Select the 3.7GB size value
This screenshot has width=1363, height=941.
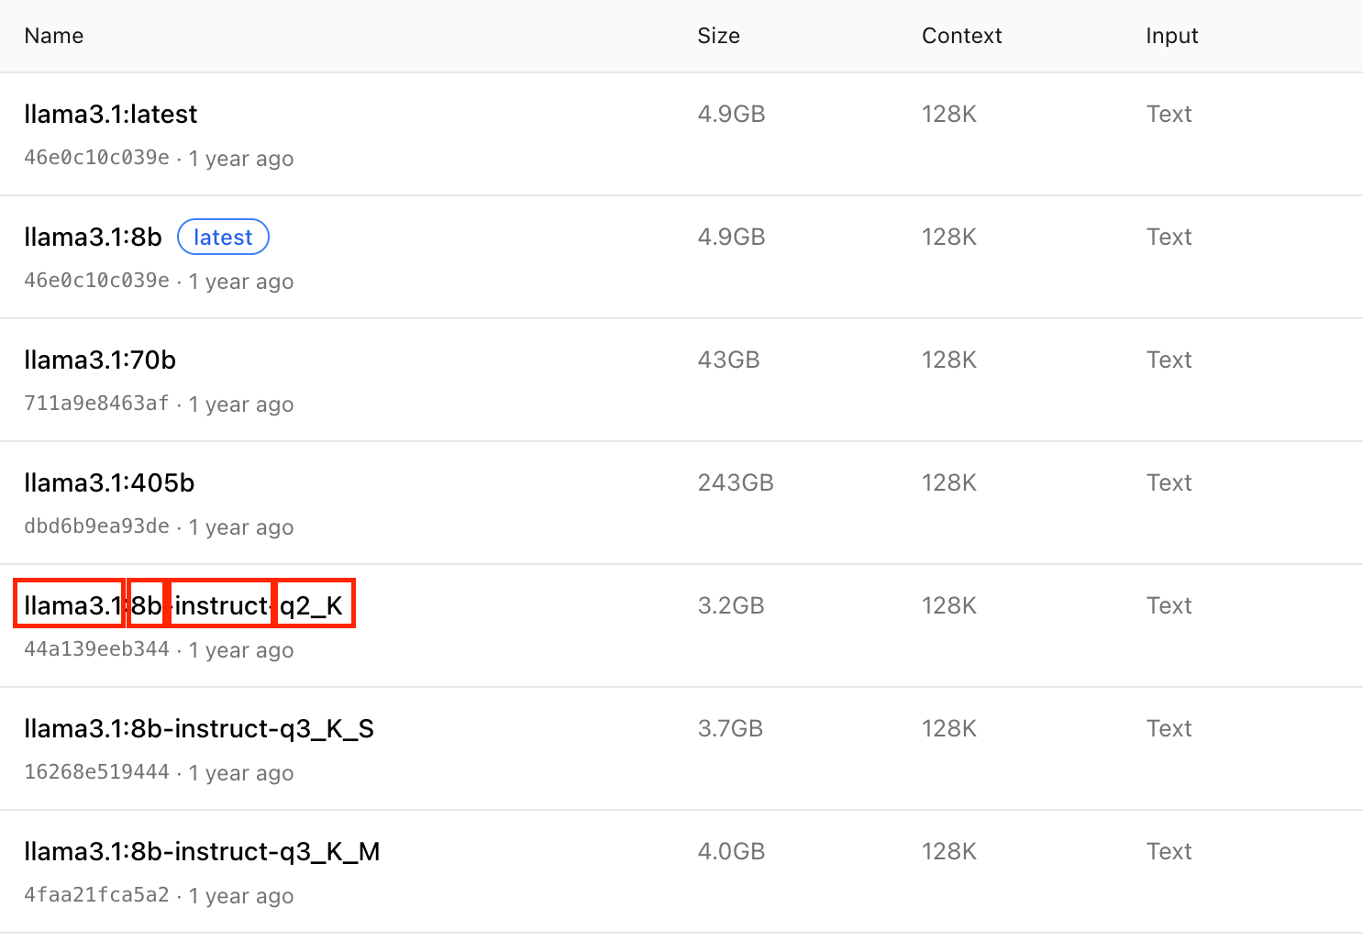(x=730, y=728)
